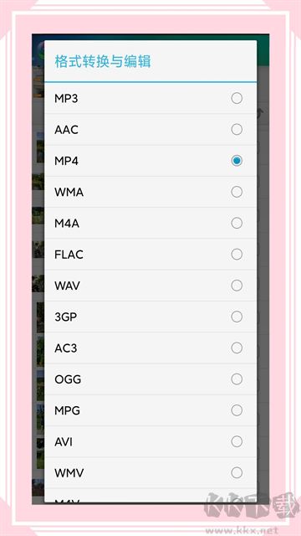Image resolution: width=301 pixels, height=536 pixels.
Task: Click the app logo icon behind dialog
Action: tap(38, 51)
